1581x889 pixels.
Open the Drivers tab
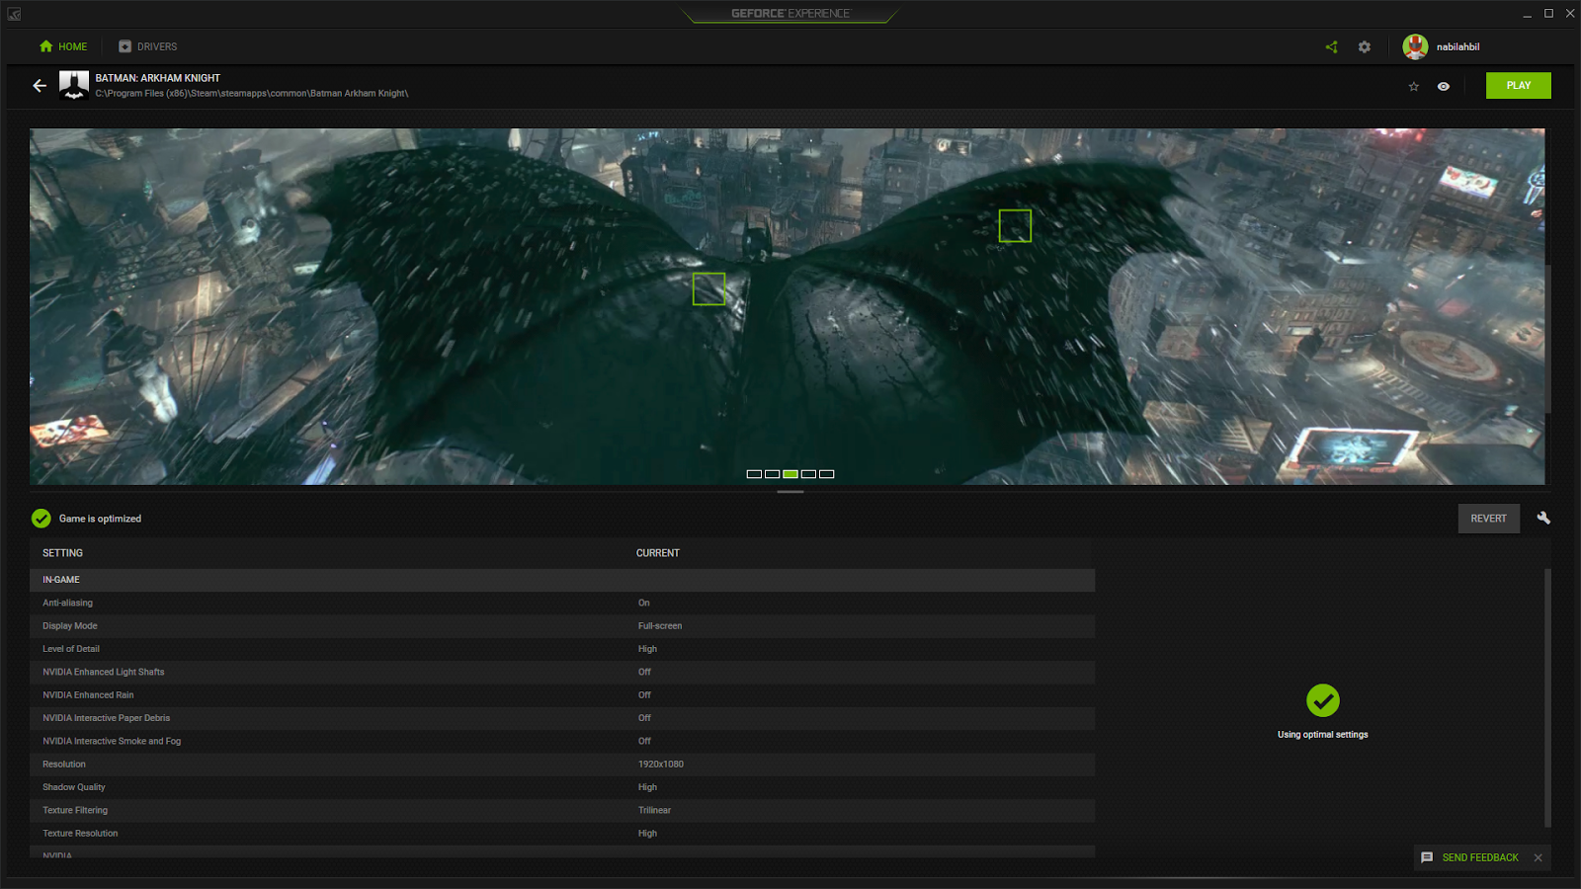click(x=148, y=46)
